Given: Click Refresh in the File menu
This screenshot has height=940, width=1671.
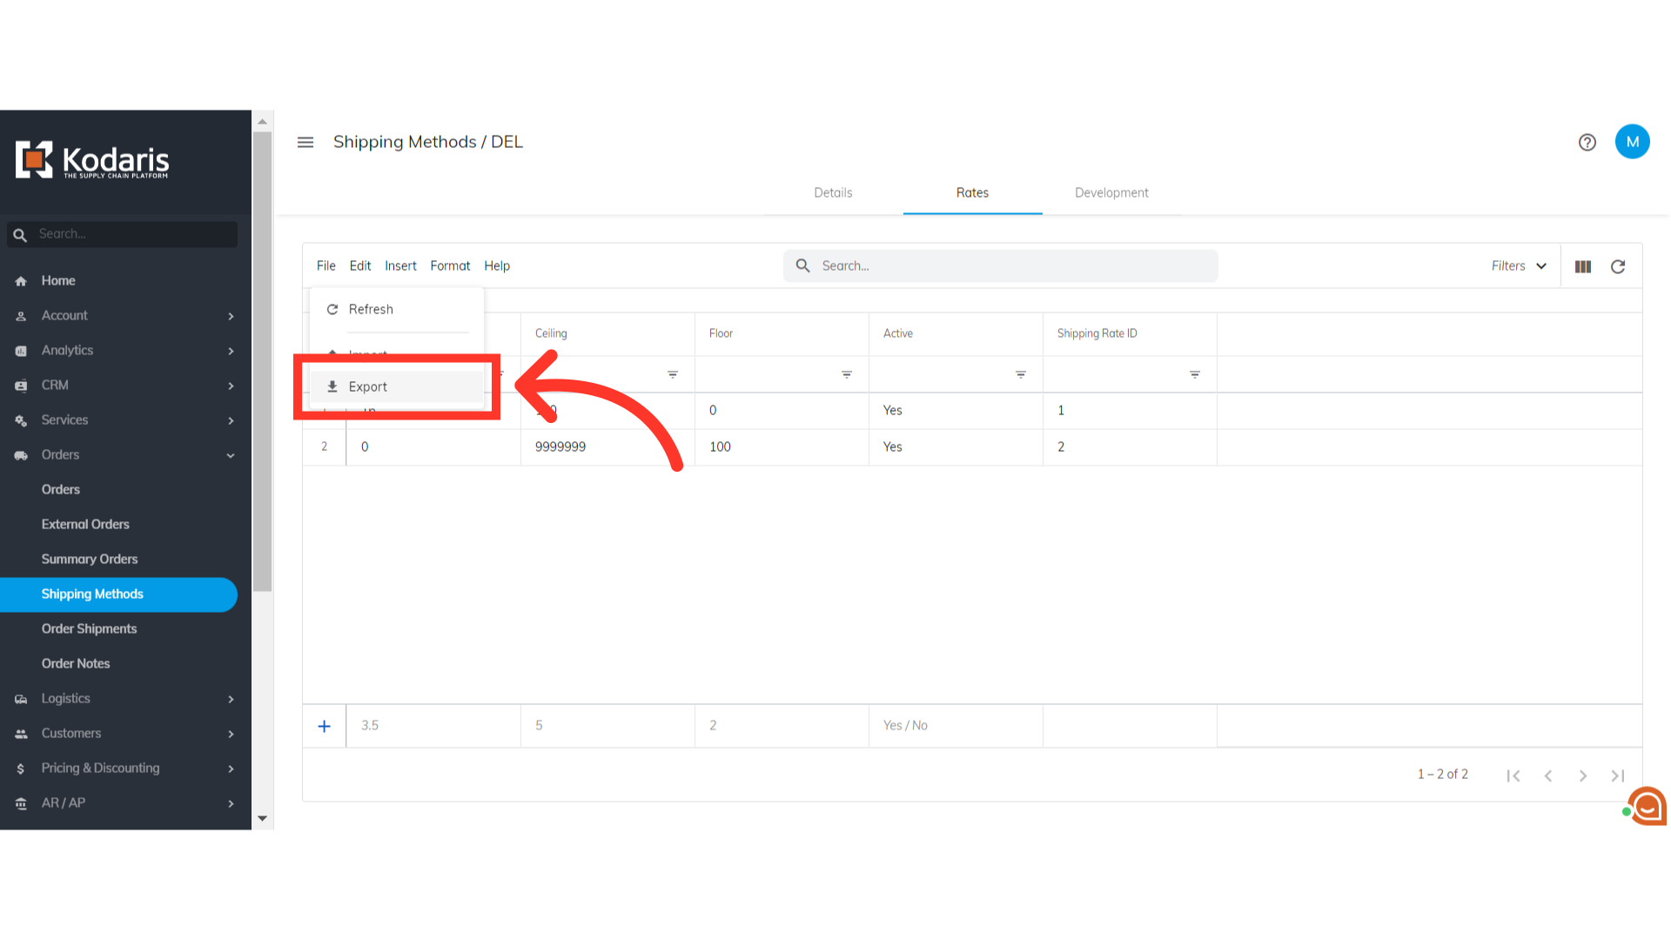Looking at the screenshot, I should tap(371, 310).
